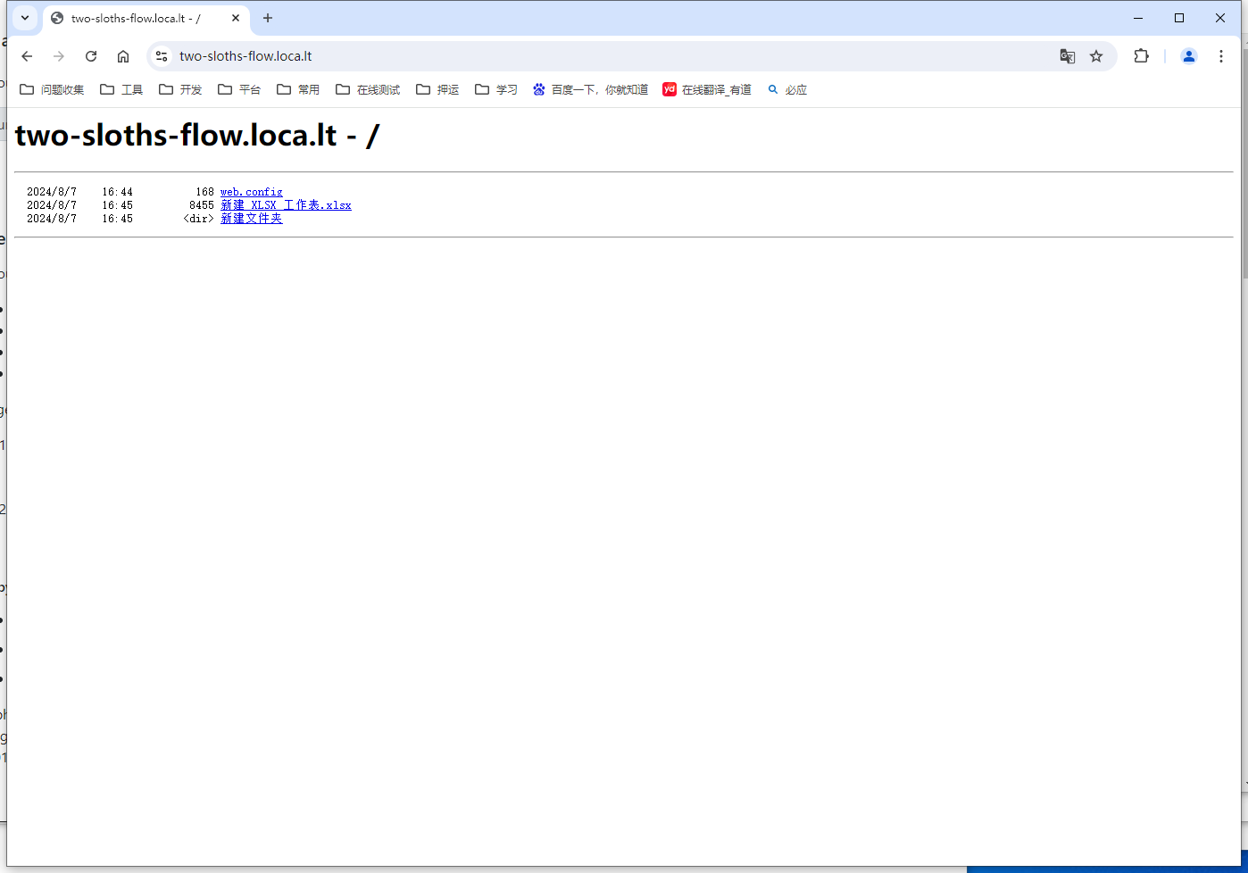Open the browser home page

(x=123, y=56)
